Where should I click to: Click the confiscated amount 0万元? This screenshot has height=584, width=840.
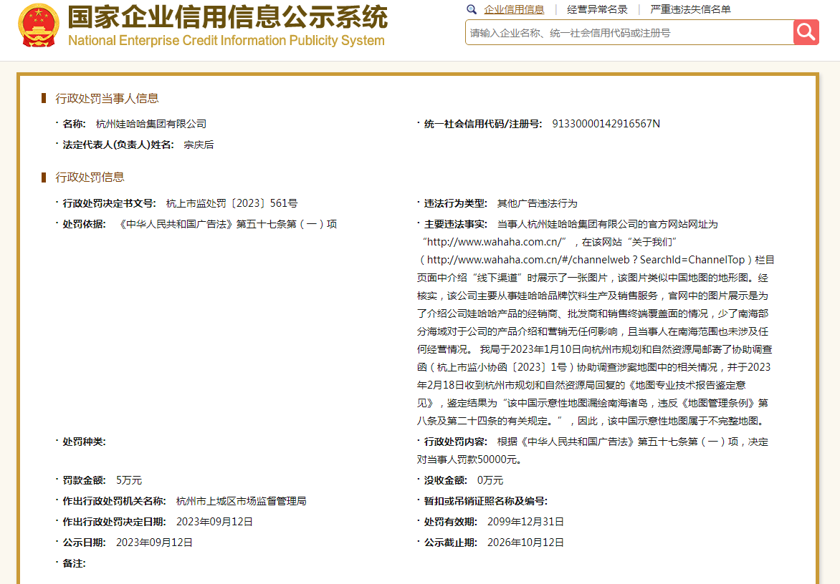(490, 480)
